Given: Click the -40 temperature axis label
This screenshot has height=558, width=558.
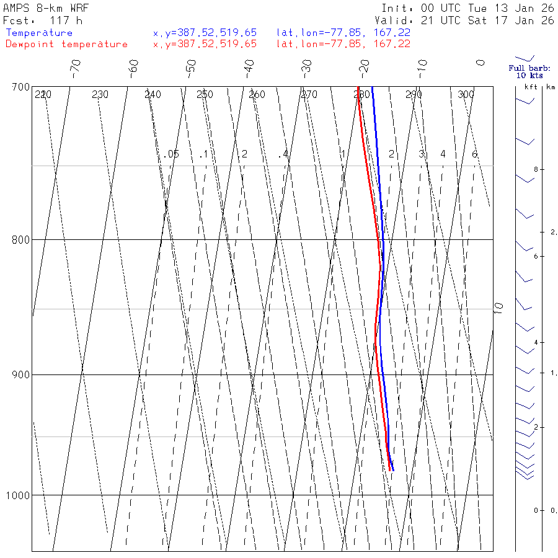Looking at the screenshot, I should tap(249, 69).
